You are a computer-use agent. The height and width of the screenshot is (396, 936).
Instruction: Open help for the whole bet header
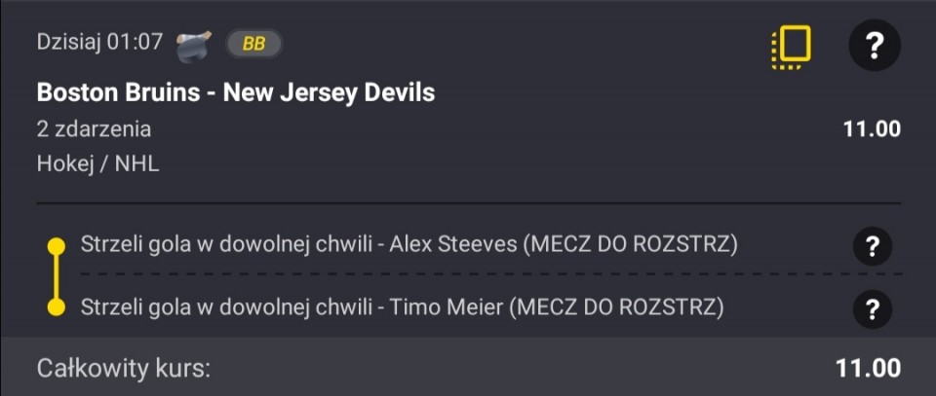(874, 45)
